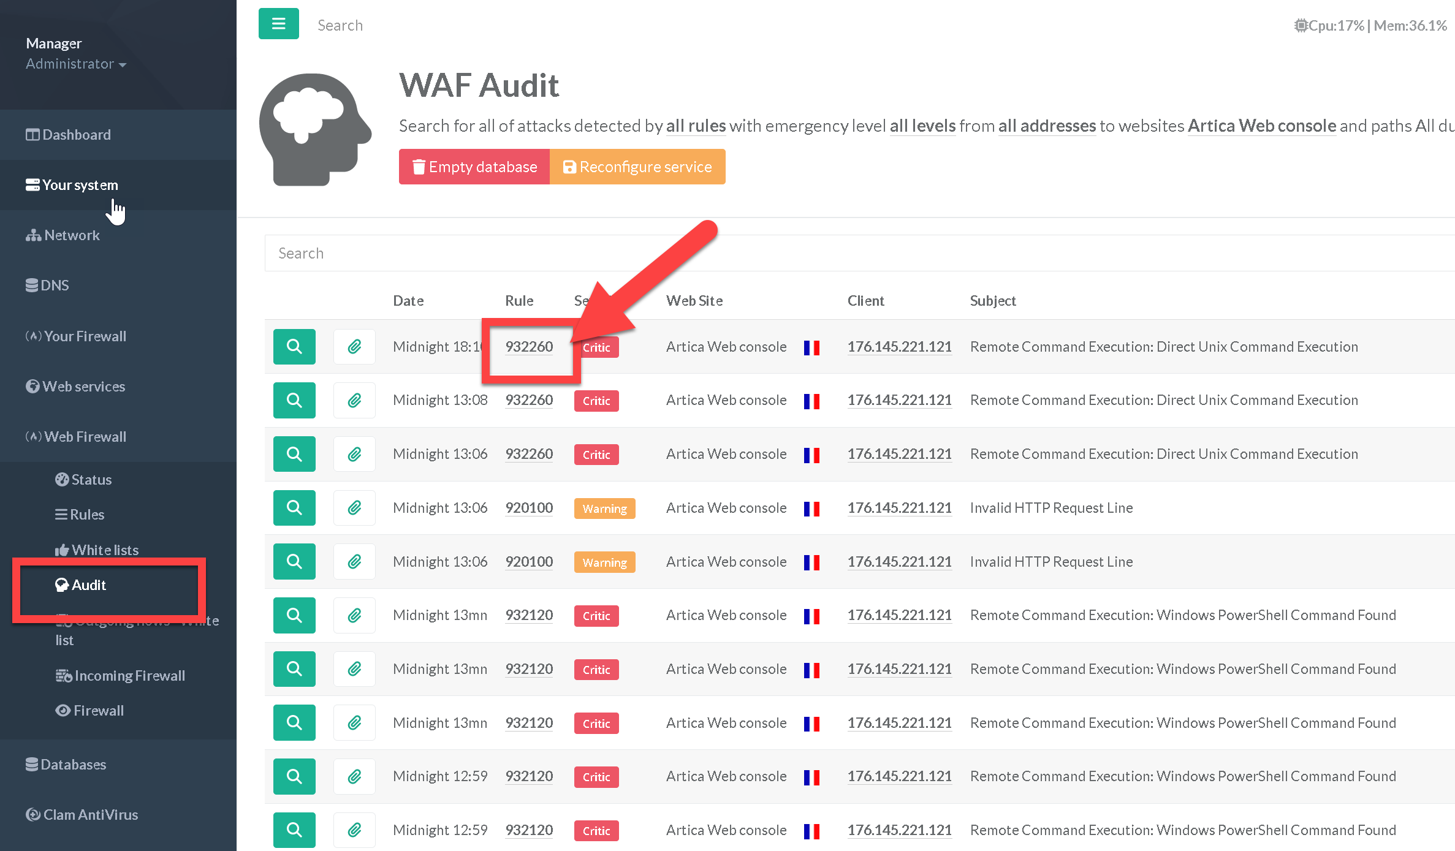The height and width of the screenshot is (851, 1455).
Task: Click paperclip icon on 13:08 event row
Action: (x=354, y=401)
